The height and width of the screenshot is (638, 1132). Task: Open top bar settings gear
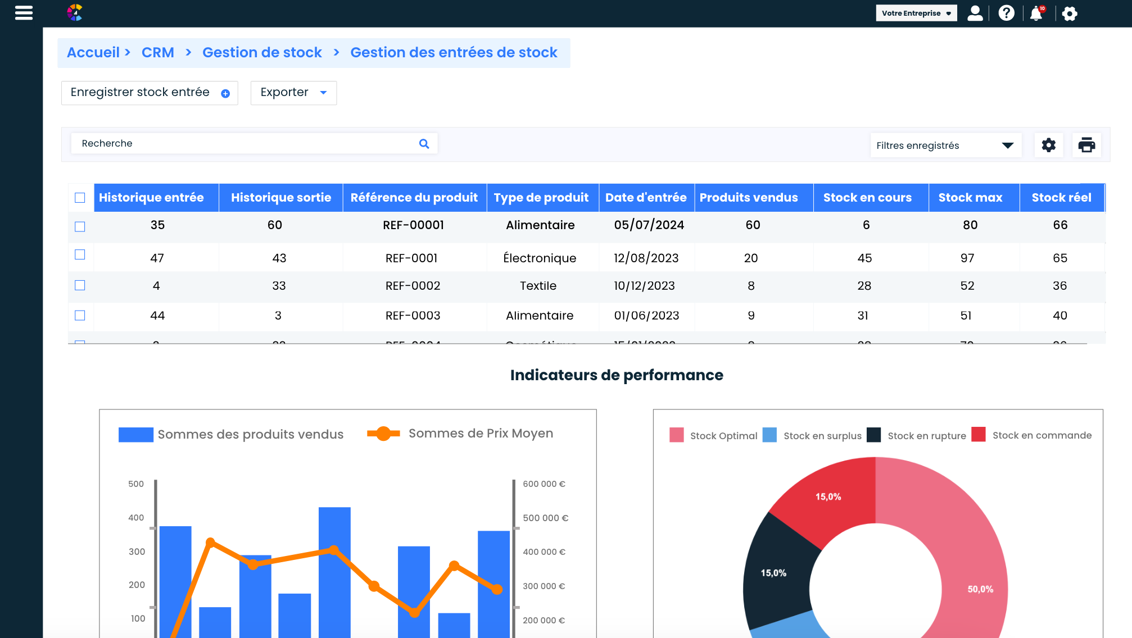1070,13
